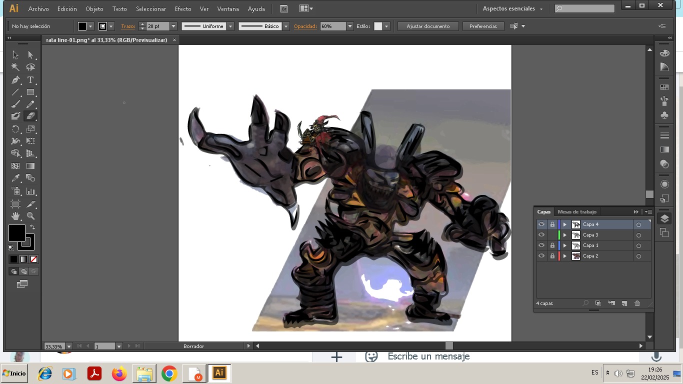The height and width of the screenshot is (384, 683).
Task: Select the Selection (black arrow) tool
Action: (15, 55)
